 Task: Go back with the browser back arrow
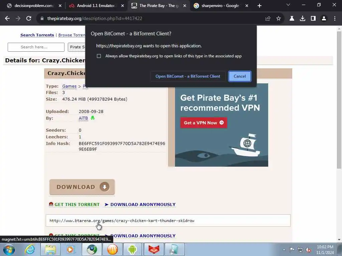[x=7, y=19]
